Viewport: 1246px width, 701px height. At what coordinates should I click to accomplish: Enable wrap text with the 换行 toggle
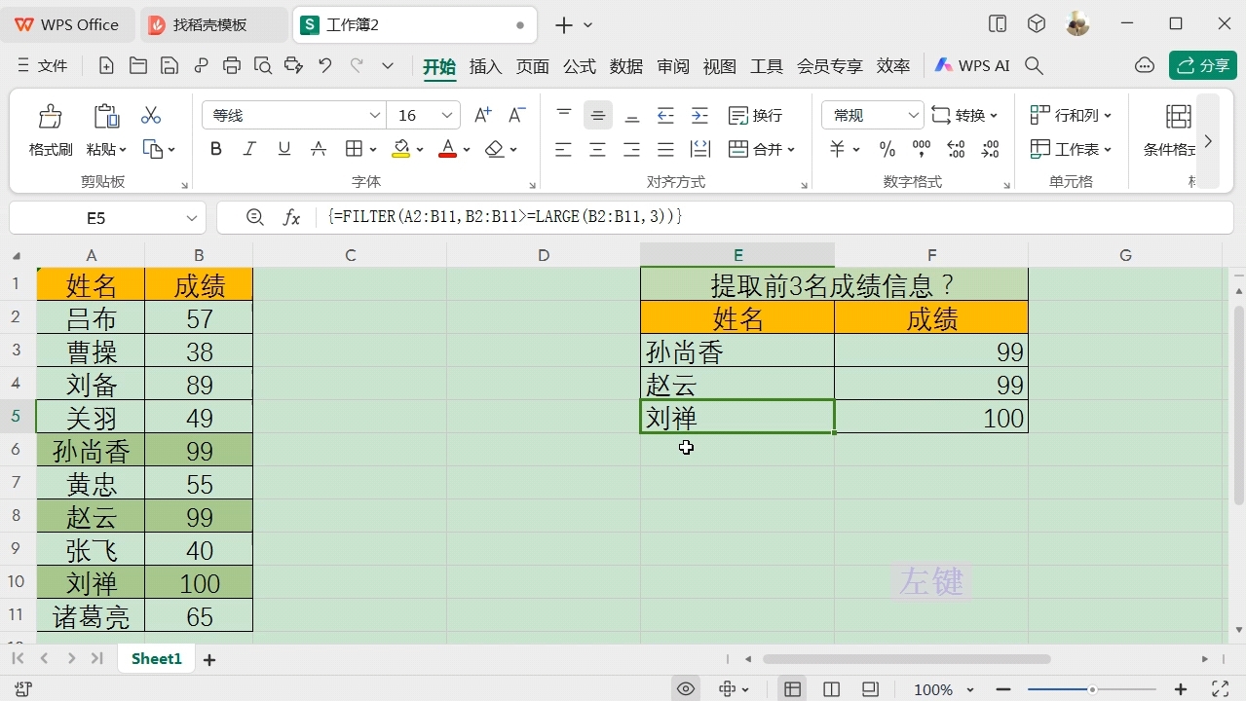pos(757,114)
